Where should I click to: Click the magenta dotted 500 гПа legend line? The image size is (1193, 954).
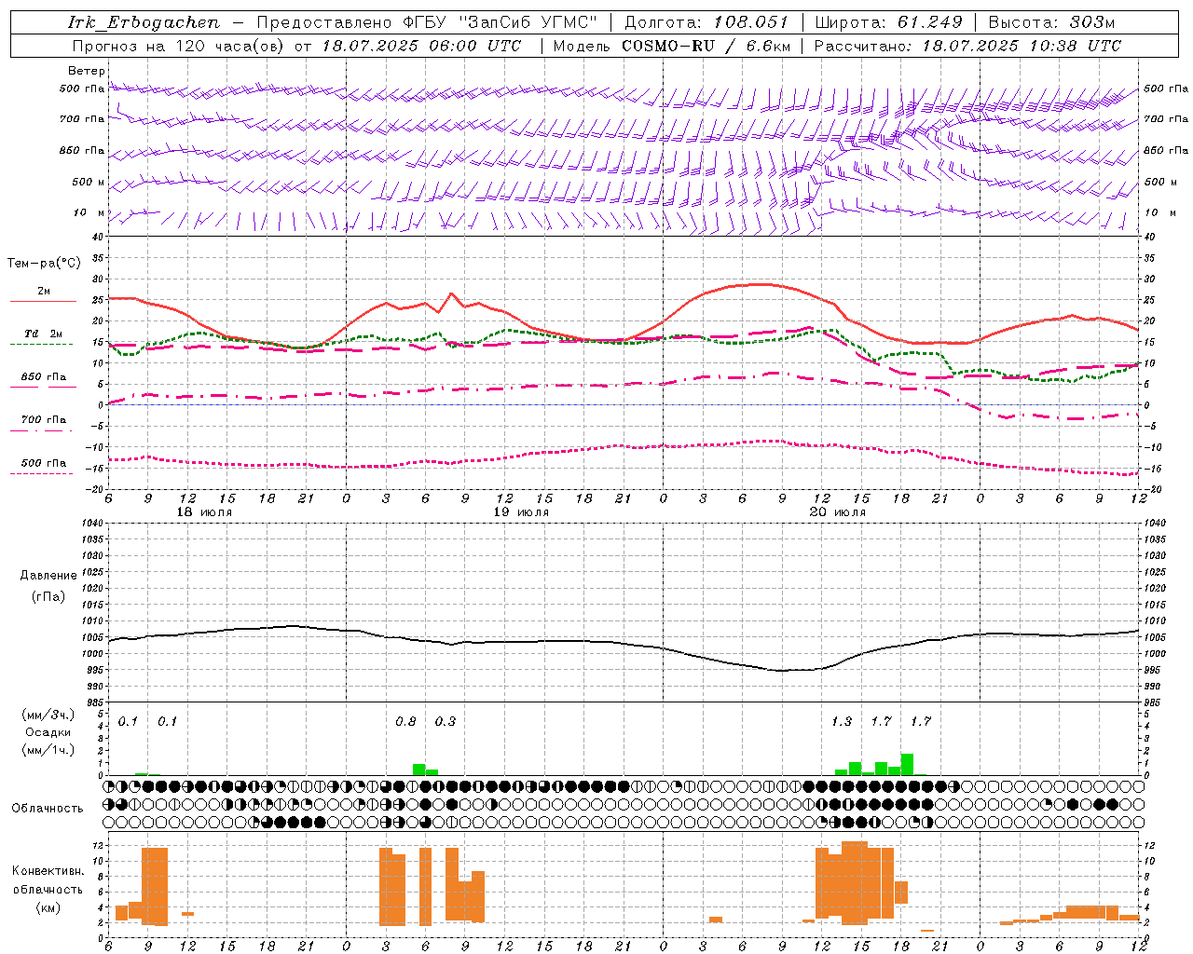click(x=41, y=474)
